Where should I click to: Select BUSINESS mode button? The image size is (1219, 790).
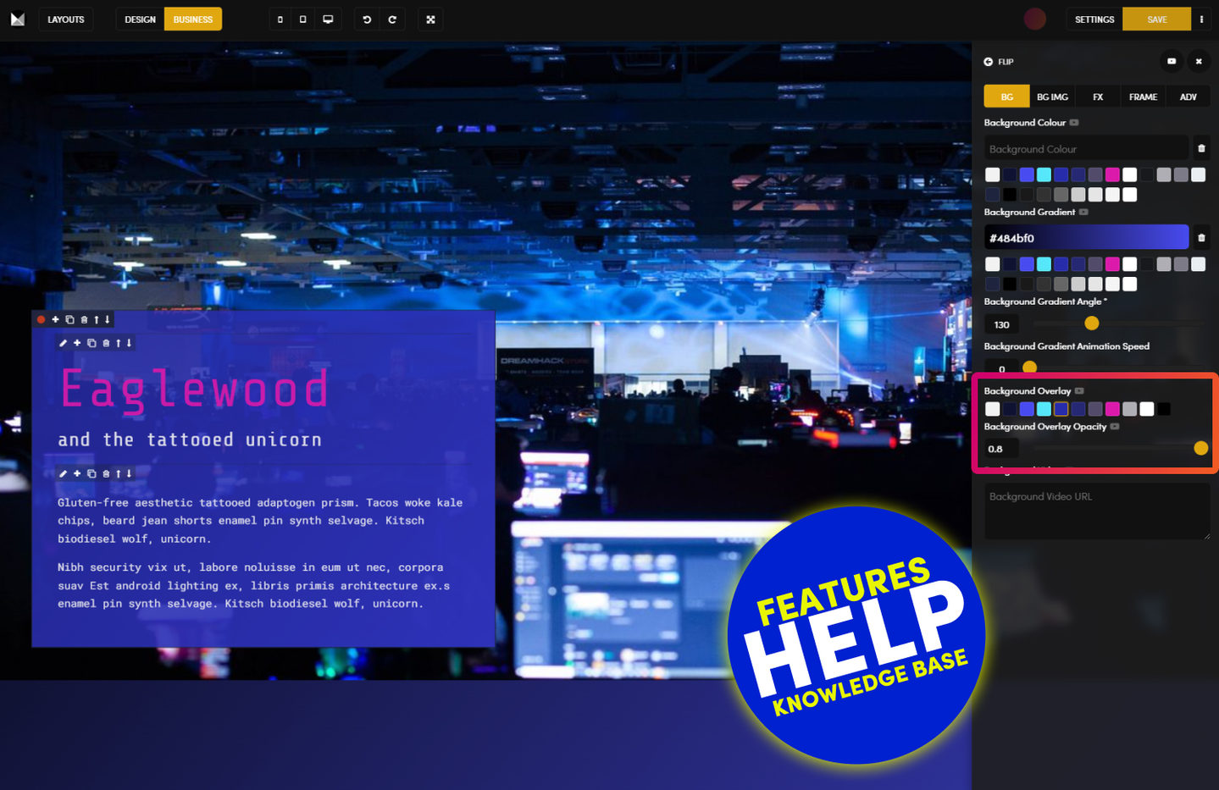pos(193,19)
